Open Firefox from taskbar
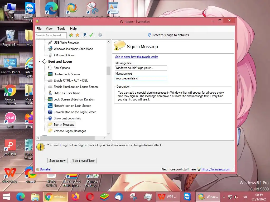270x202 pixels. [x=75, y=197]
